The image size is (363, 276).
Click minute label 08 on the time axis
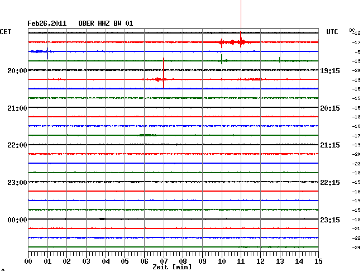[183, 261]
